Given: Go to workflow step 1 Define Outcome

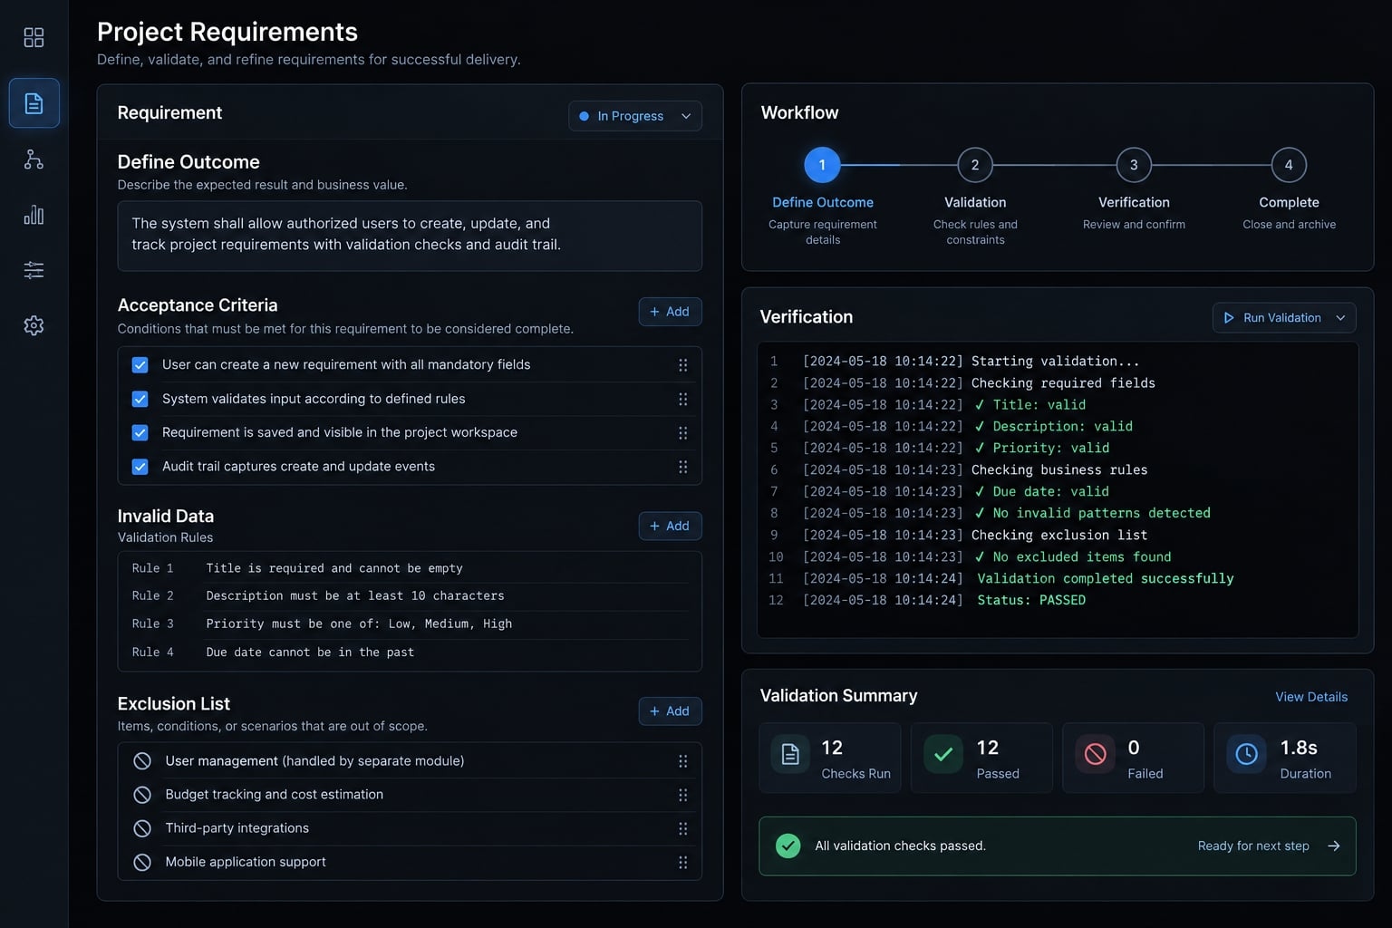Looking at the screenshot, I should pos(822,165).
